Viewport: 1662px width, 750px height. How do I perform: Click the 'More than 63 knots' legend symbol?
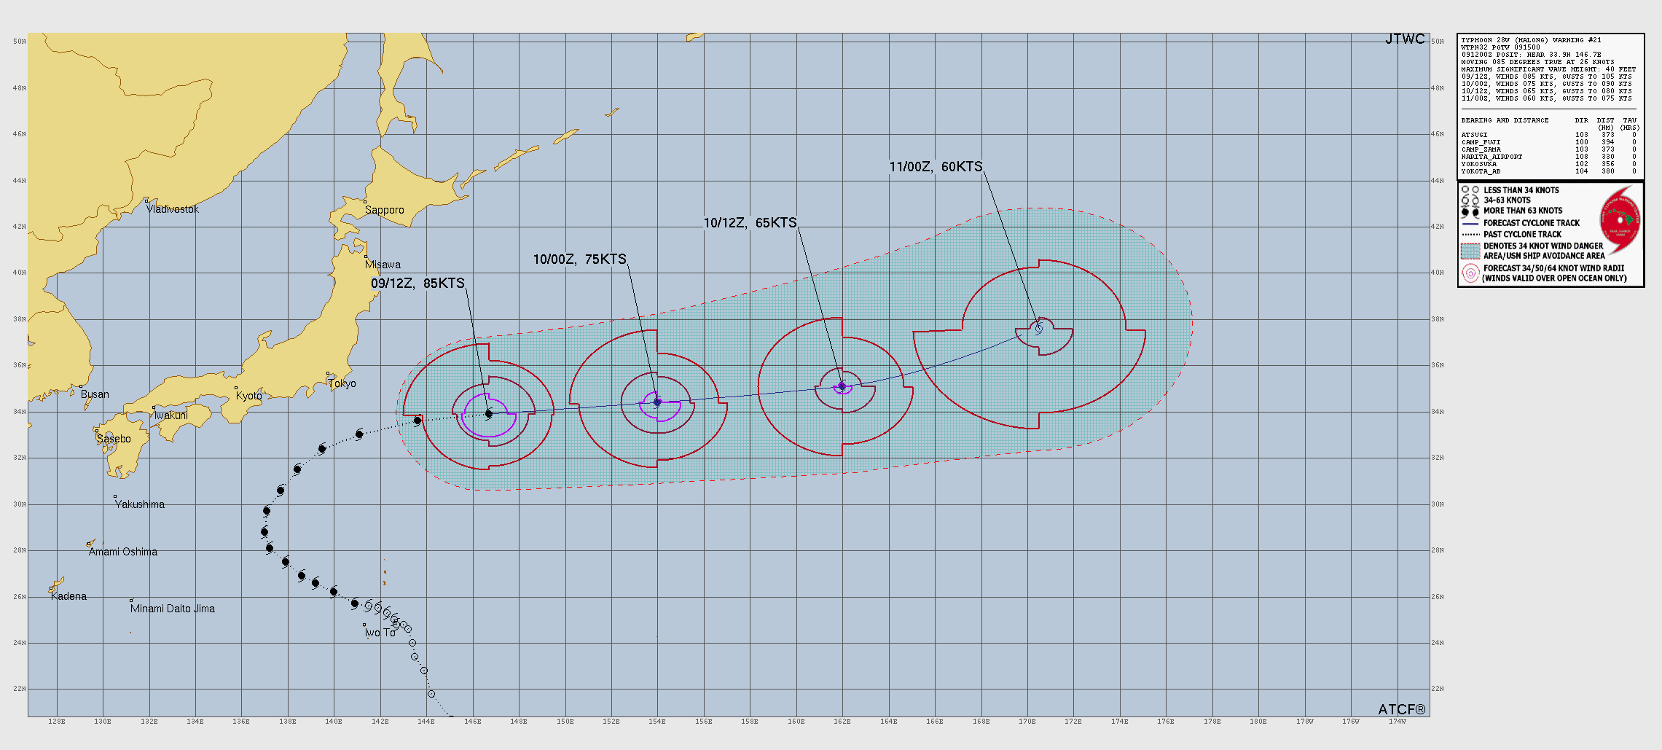1470,211
